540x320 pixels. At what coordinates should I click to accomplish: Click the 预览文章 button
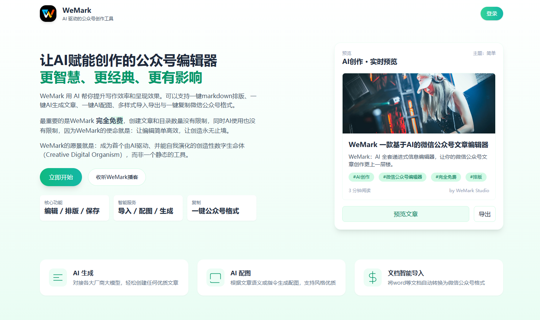pos(405,214)
